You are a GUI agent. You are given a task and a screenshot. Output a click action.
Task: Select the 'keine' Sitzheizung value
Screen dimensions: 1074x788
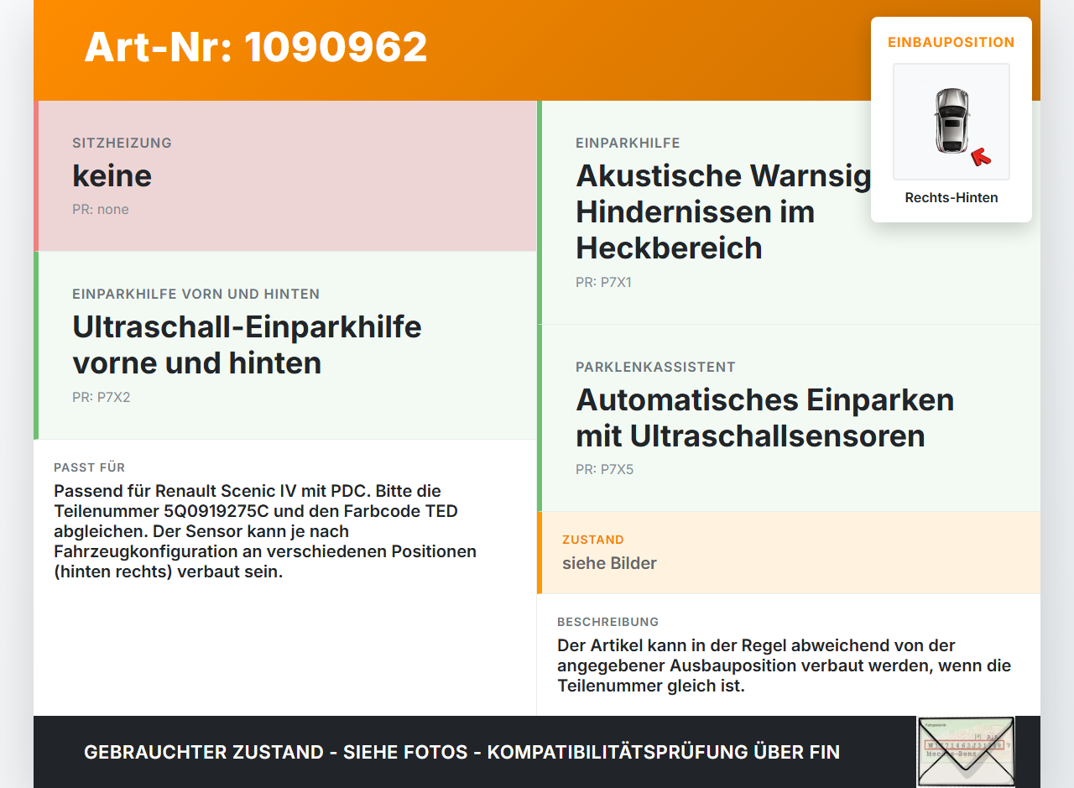coord(112,175)
